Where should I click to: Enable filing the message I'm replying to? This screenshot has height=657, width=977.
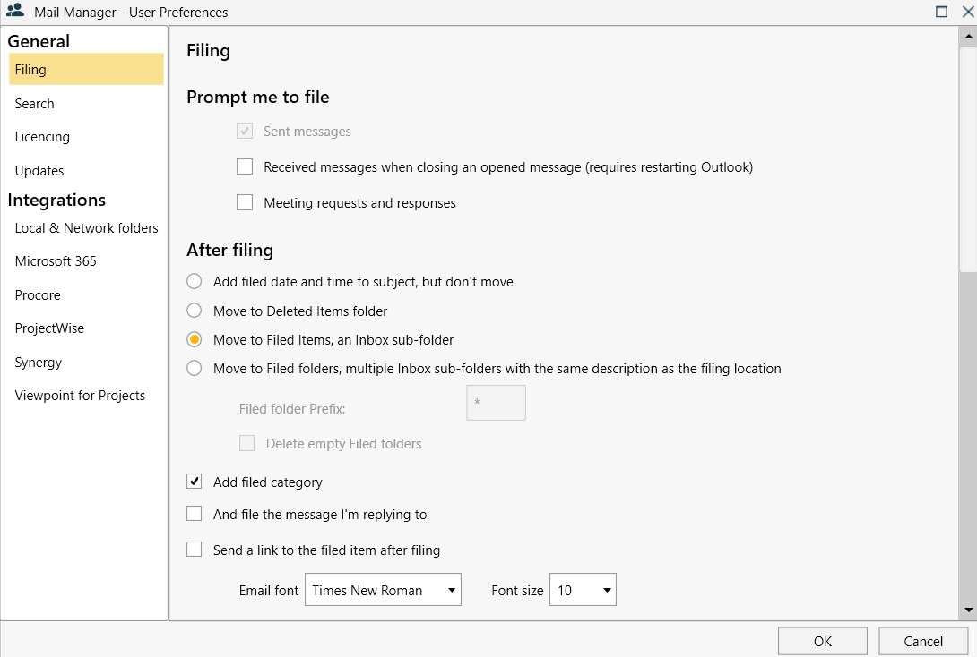click(194, 514)
